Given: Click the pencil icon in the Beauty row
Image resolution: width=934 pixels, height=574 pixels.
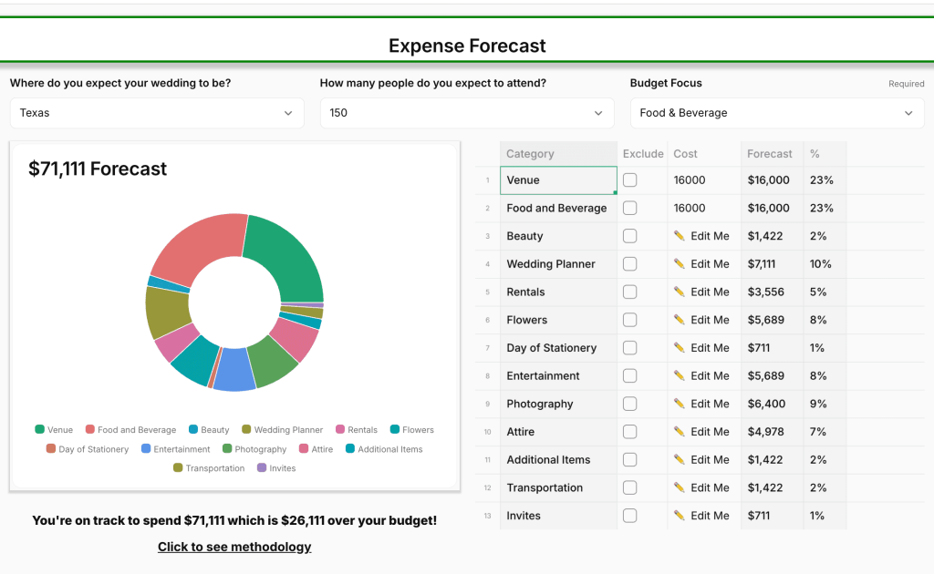Looking at the screenshot, I should click(679, 236).
